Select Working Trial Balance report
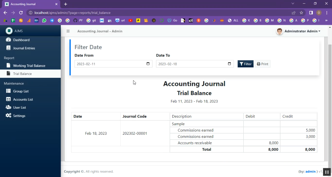Screen dimensions: 332x177 click(x=29, y=66)
